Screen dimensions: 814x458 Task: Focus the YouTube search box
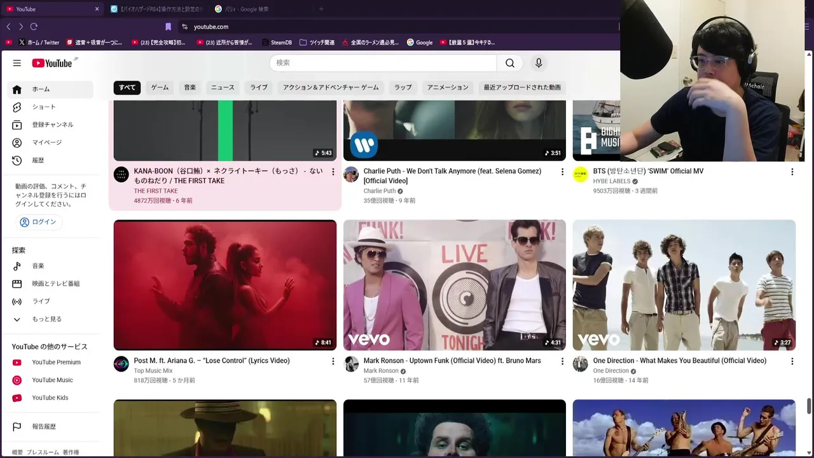point(383,63)
